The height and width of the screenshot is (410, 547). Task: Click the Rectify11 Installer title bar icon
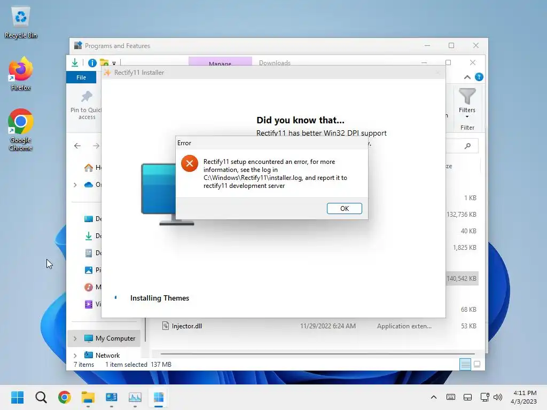click(107, 73)
